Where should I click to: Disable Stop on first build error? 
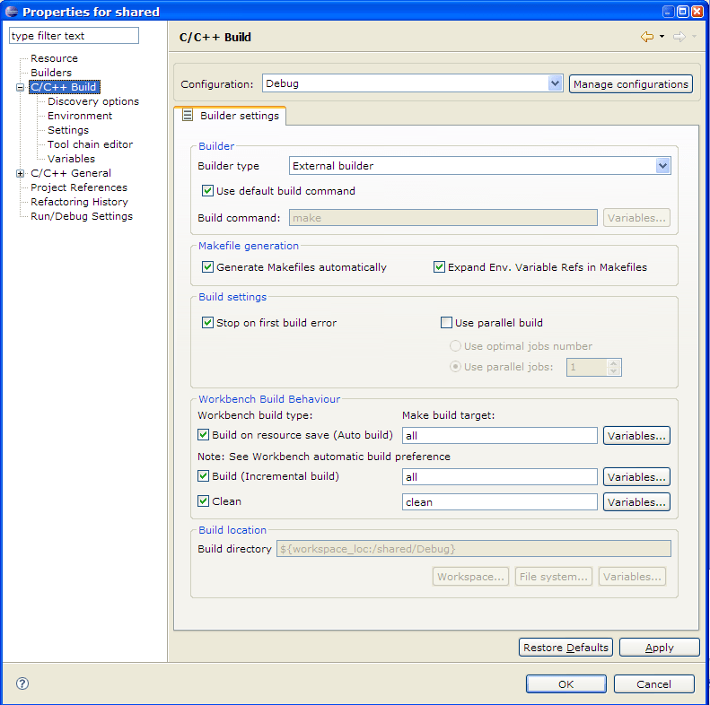point(207,323)
